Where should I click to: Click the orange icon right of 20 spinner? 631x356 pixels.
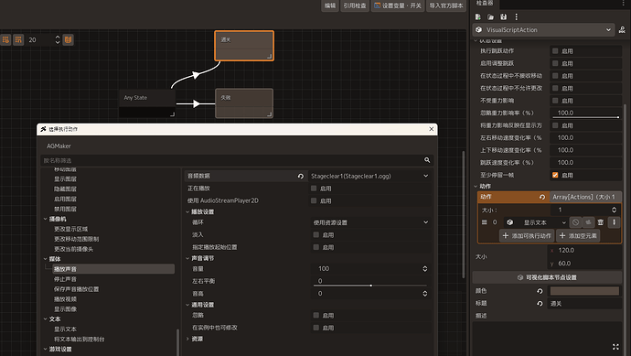68,39
